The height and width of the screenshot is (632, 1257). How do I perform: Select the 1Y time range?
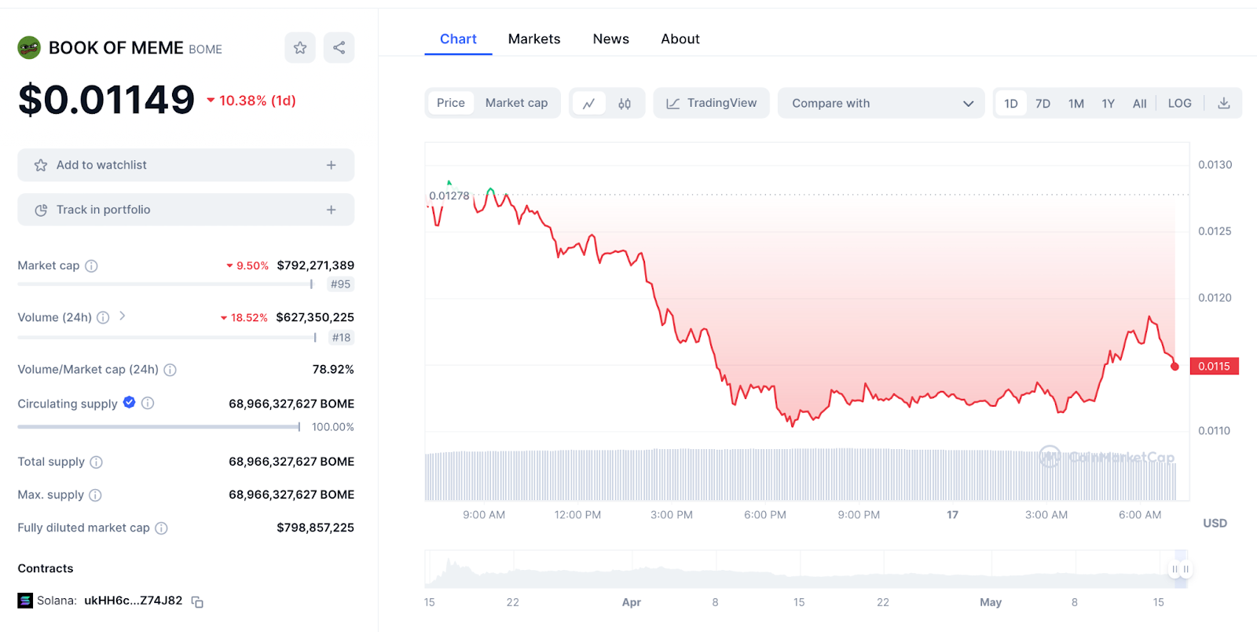point(1109,104)
